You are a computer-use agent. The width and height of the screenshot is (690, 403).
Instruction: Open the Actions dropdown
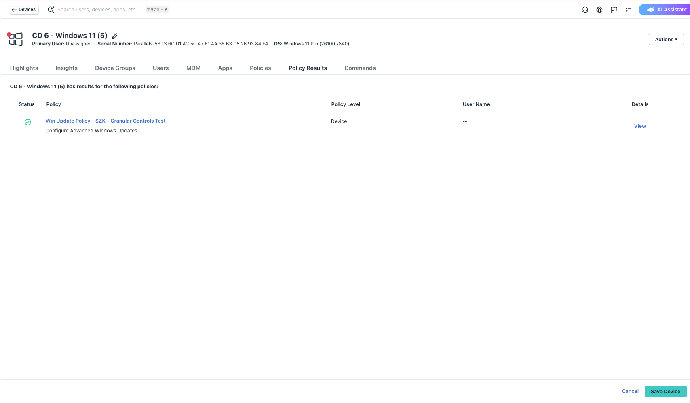pos(666,39)
